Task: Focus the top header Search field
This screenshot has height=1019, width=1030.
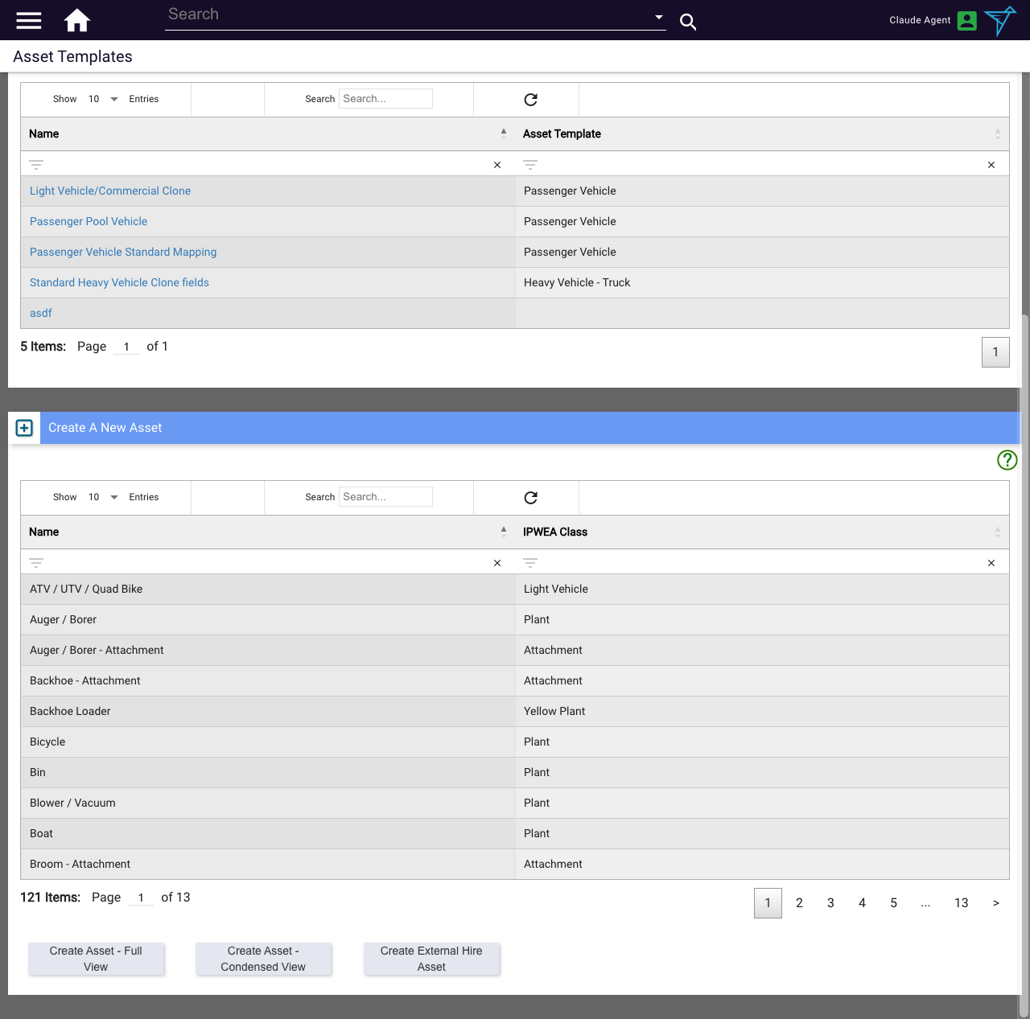Action: point(406,15)
